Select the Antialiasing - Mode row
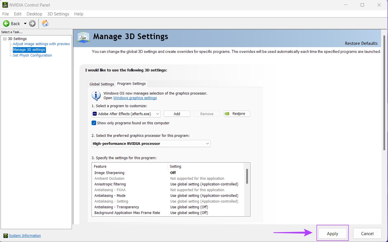Viewport: 388px width, 242px height. pos(168,196)
